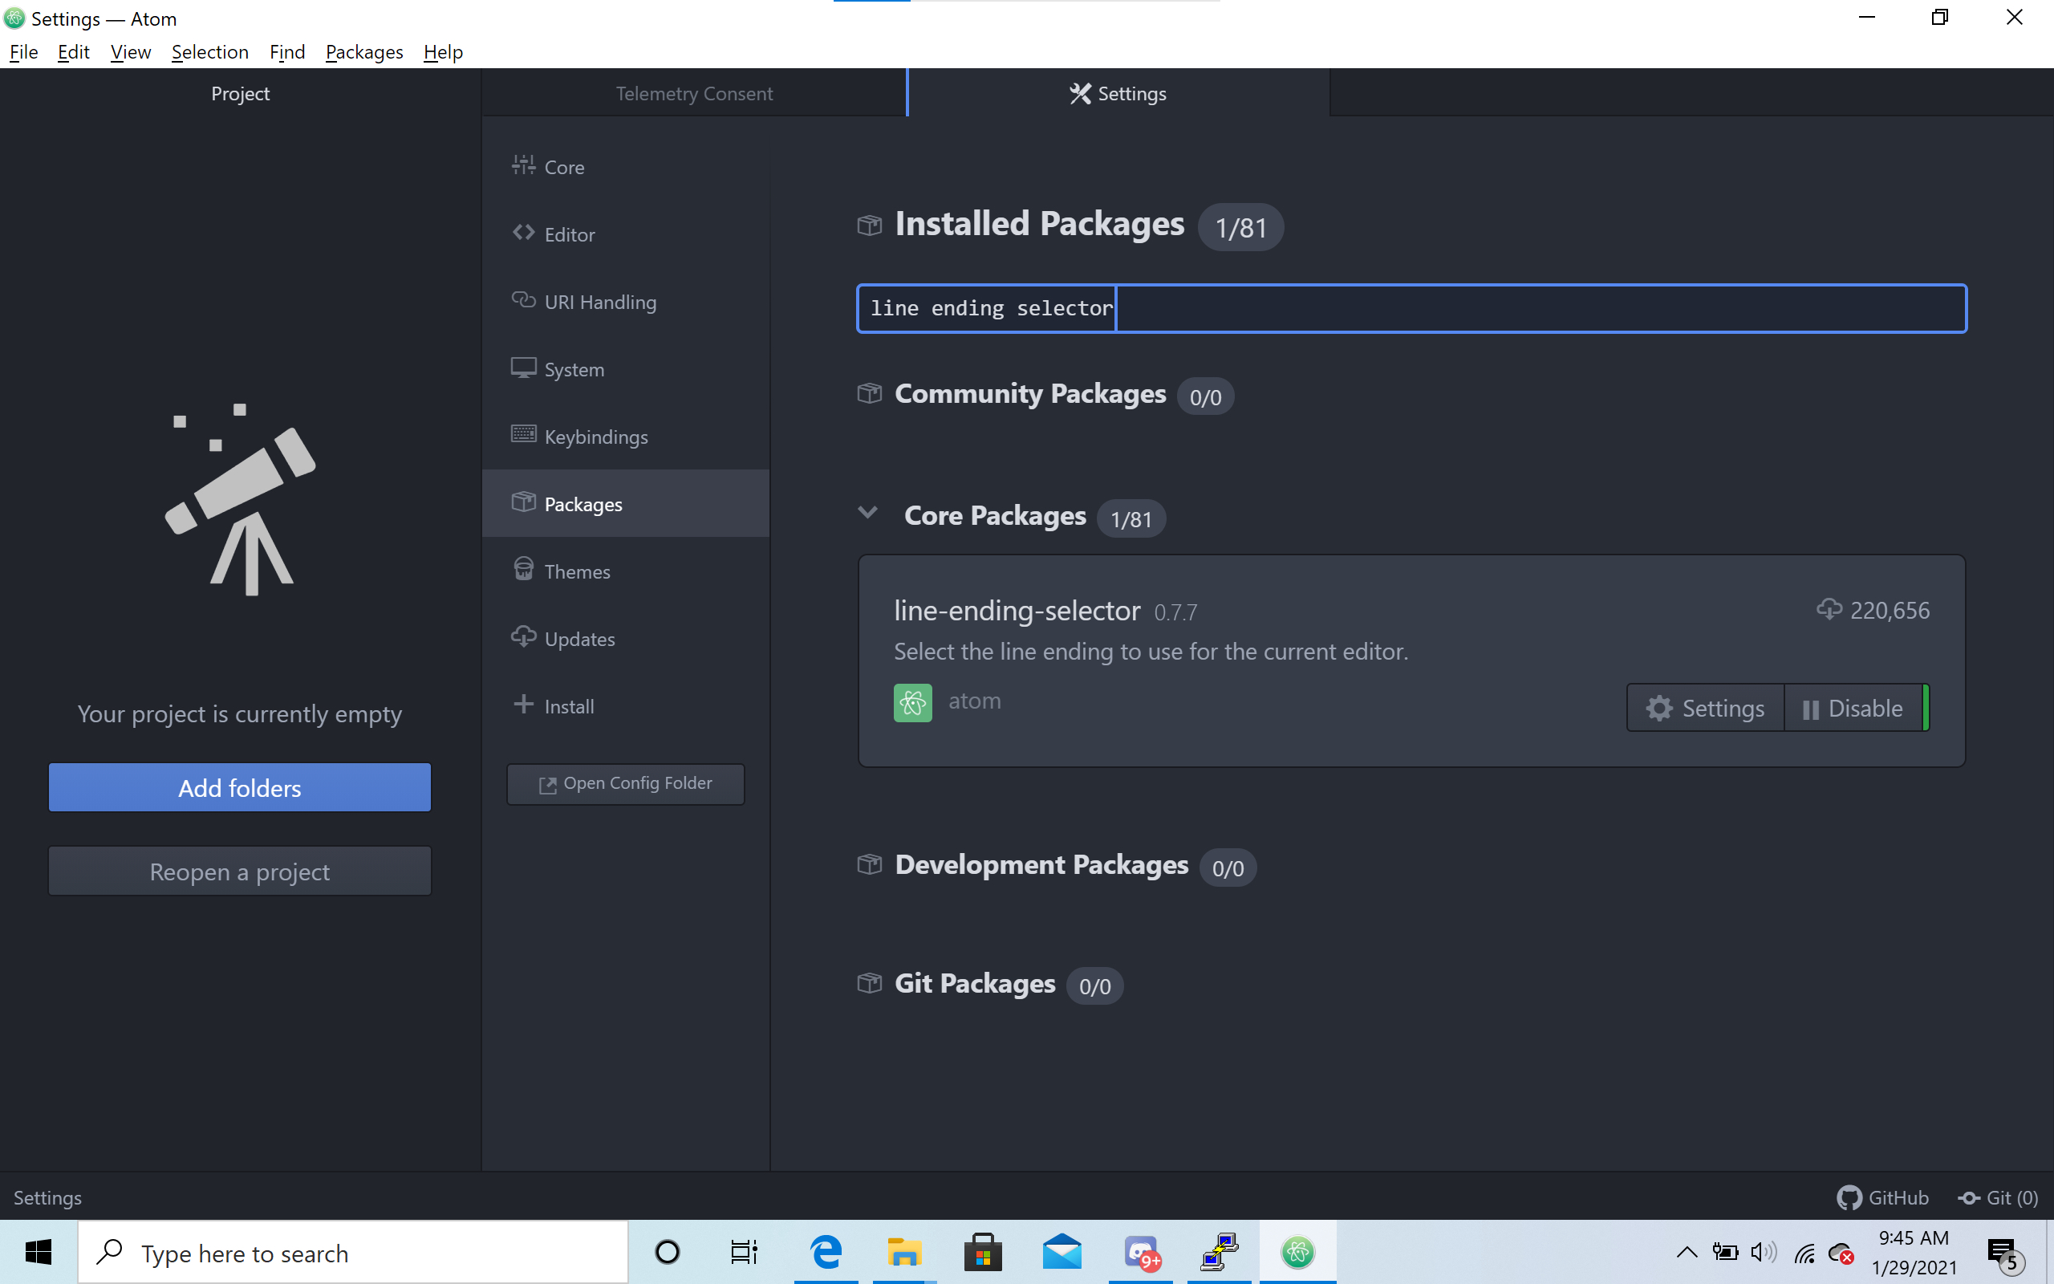This screenshot has width=2054, height=1284.
Task: Disable the line-ending-selector package
Action: pyautogui.click(x=1853, y=707)
